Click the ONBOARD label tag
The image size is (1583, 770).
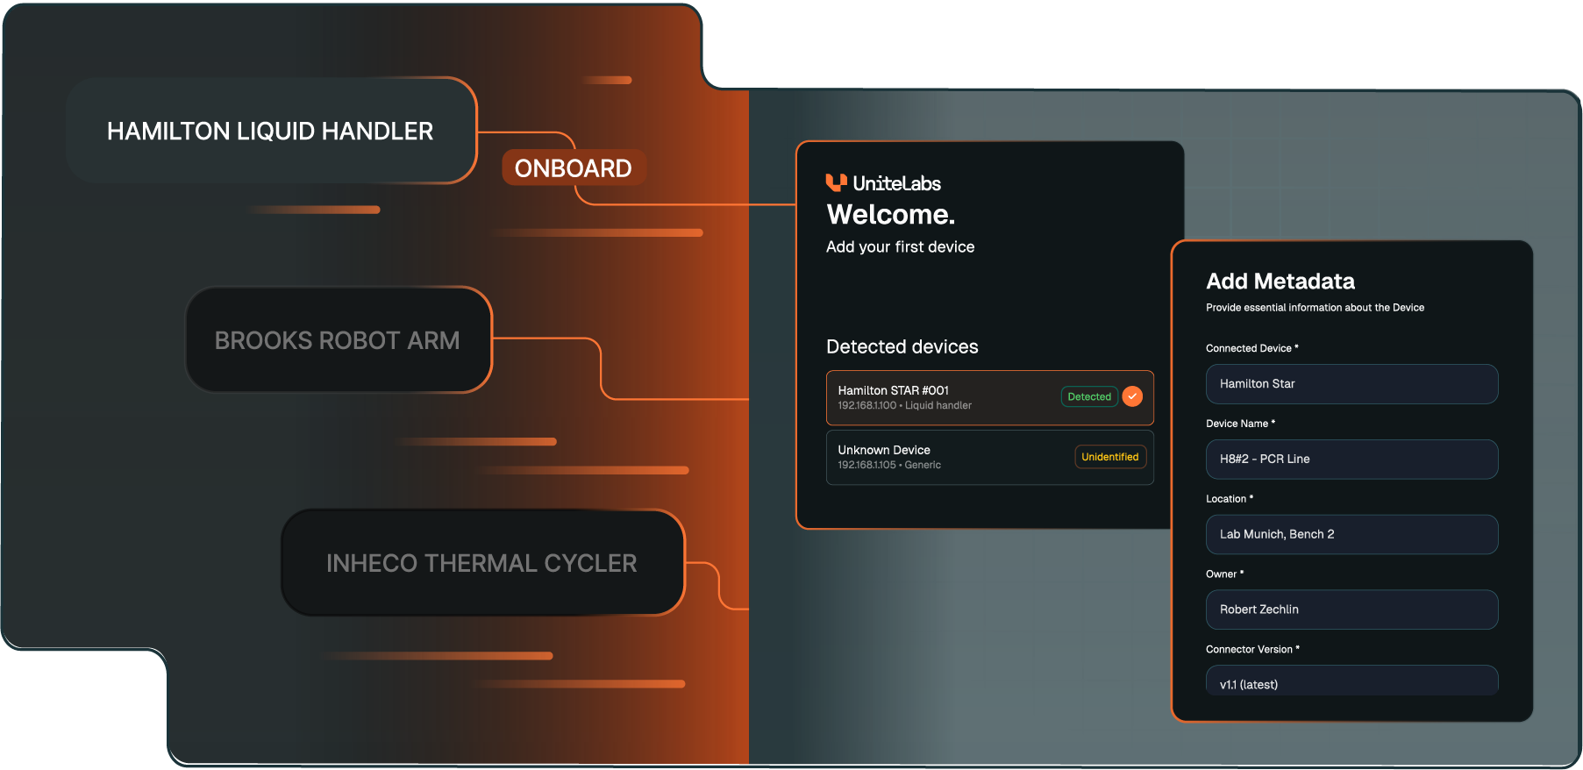[x=574, y=168]
